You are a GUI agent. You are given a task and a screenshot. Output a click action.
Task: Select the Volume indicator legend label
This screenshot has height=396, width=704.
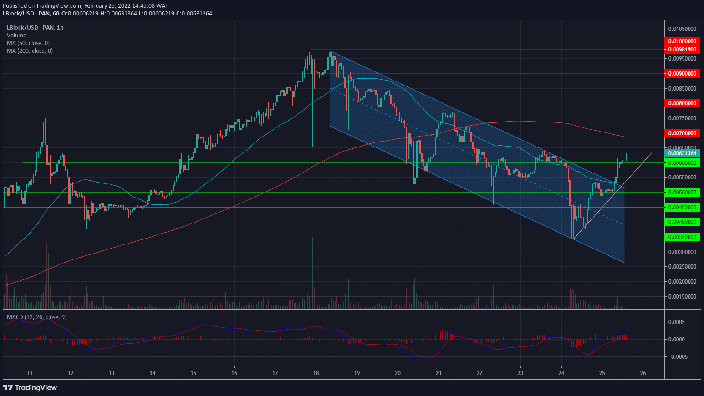tap(16, 35)
